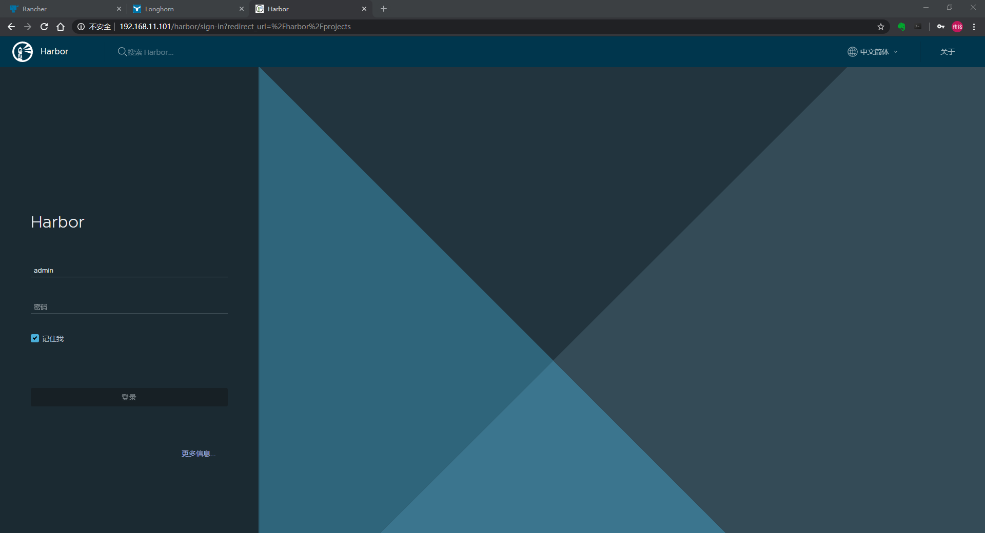Open saved passwords key icon

(941, 27)
